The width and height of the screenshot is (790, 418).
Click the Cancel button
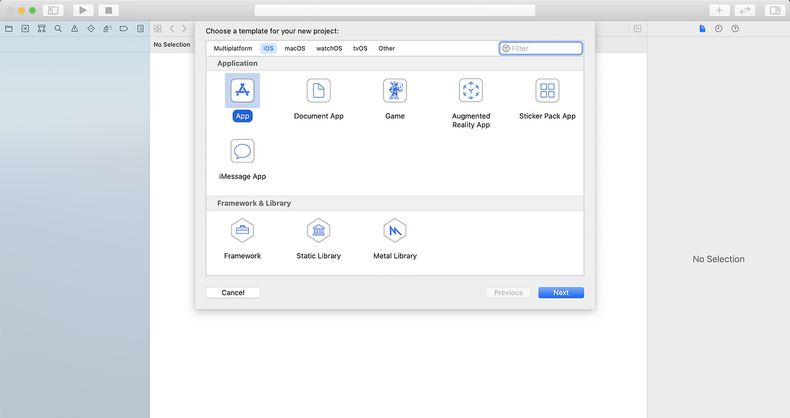(x=233, y=293)
